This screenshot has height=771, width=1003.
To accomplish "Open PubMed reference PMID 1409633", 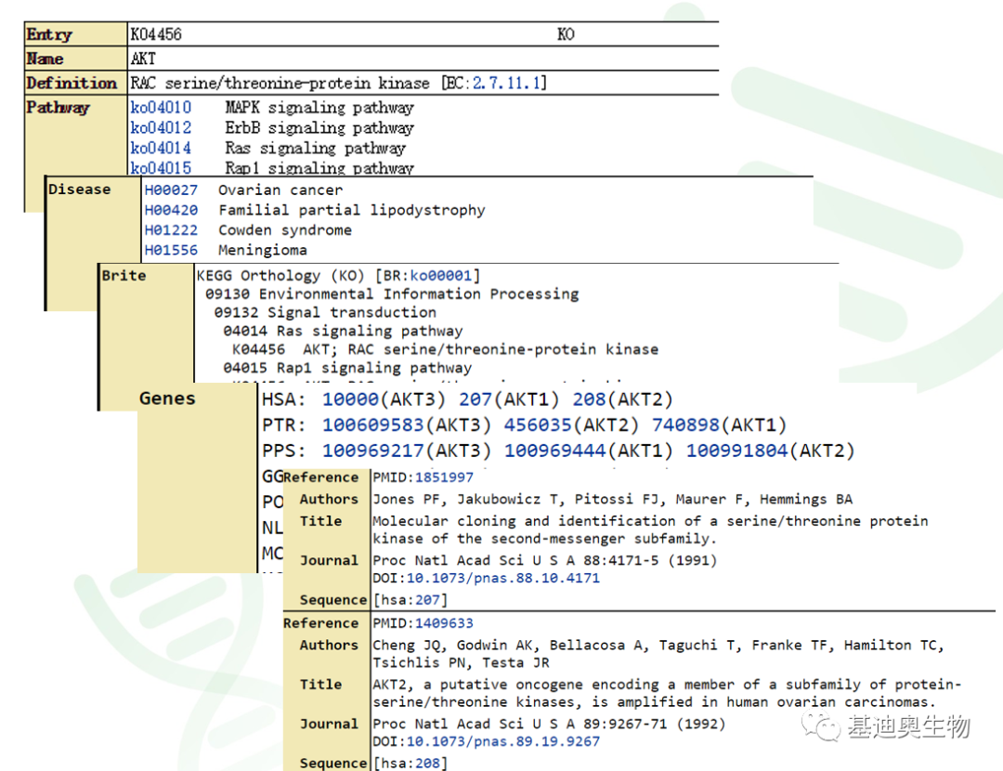I will 444,623.
